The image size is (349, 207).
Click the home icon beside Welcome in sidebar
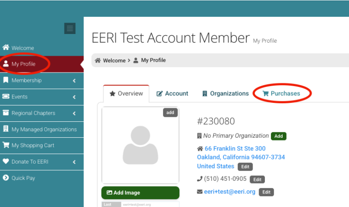pyautogui.click(x=6, y=48)
